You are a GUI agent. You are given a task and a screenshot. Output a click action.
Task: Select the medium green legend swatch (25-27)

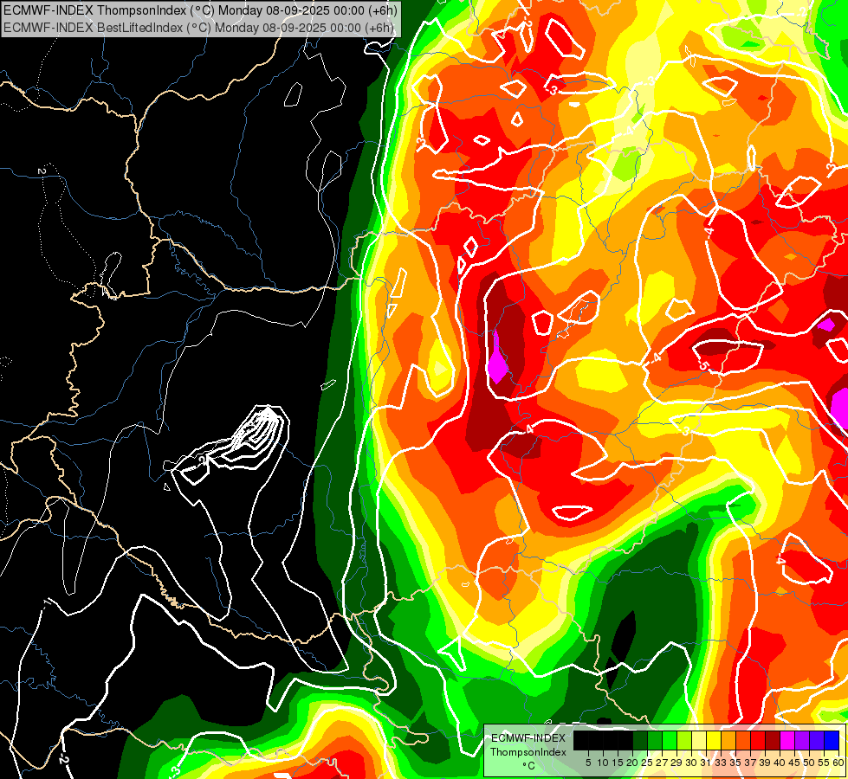(x=654, y=741)
